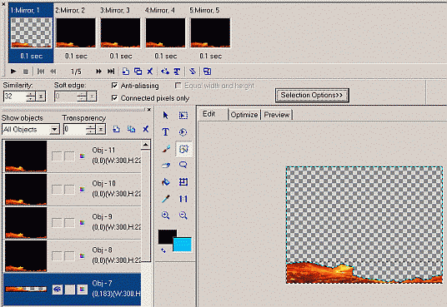Switch to the Optimize tab
Image resolution: width=447 pixels, height=307 pixels.
pos(244,115)
